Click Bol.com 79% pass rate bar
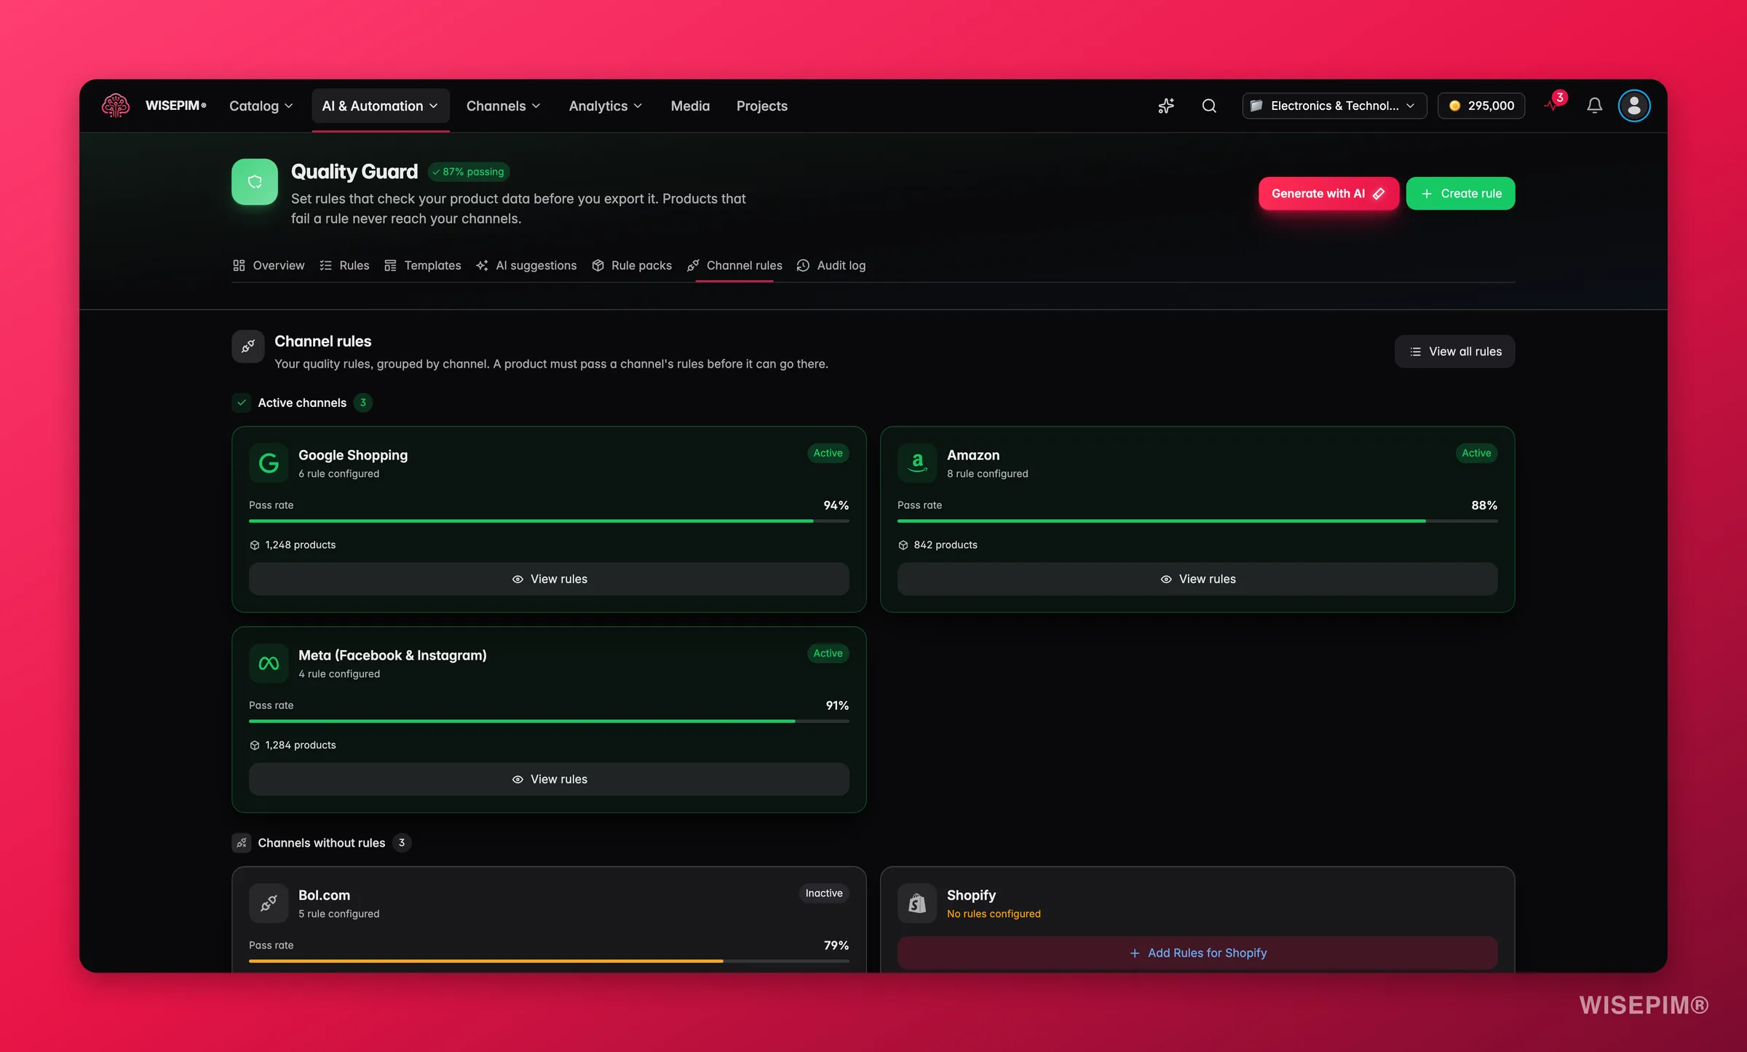 (x=549, y=962)
